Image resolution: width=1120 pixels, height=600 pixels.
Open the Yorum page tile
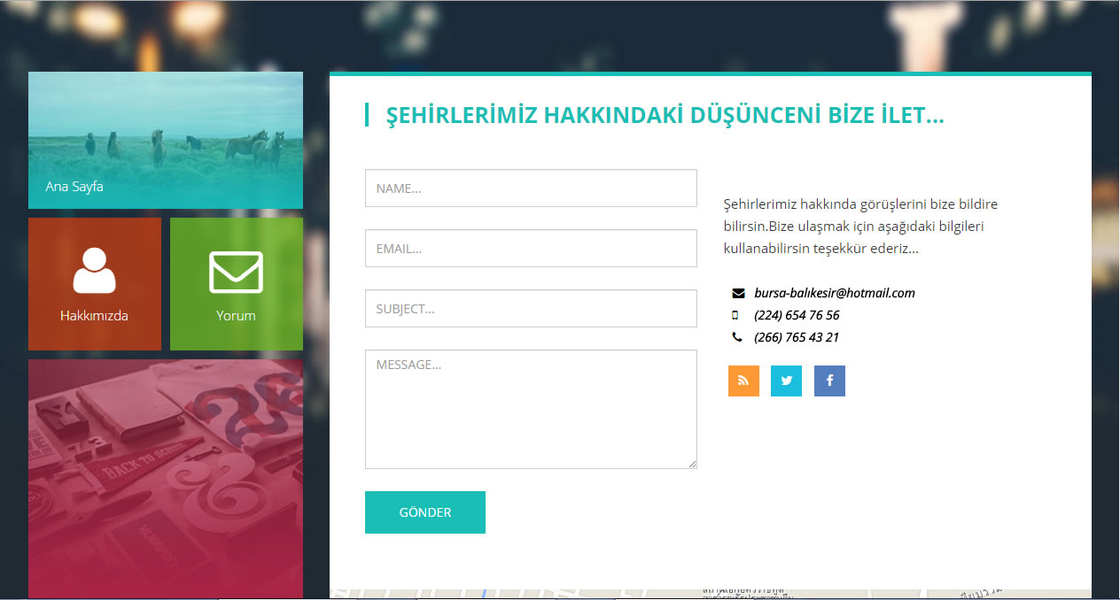pyautogui.click(x=236, y=284)
